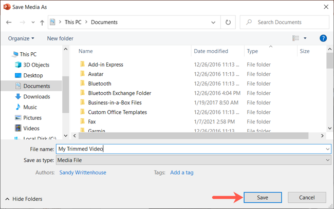Click Add a tag
The width and height of the screenshot is (334, 209).
182,173
